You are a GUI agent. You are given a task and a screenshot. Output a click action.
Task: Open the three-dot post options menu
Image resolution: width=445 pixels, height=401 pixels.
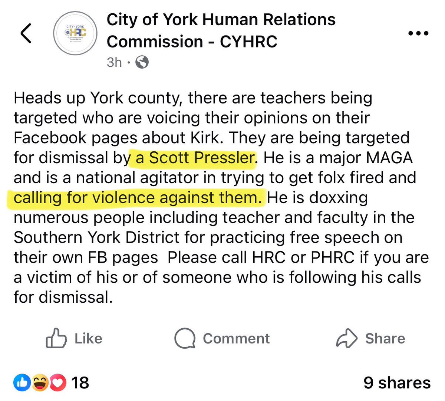click(x=418, y=33)
